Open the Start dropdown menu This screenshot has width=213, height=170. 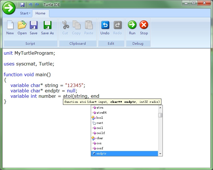coord(25,13)
